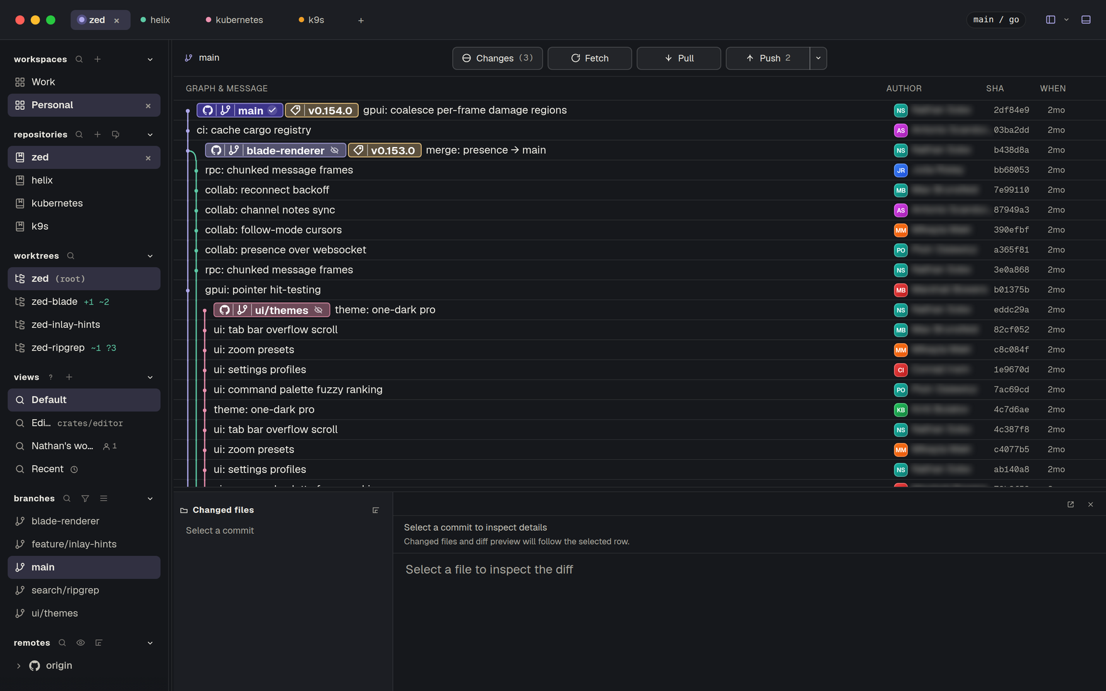Close the commit details panel
1106x691 pixels.
[1090, 504]
